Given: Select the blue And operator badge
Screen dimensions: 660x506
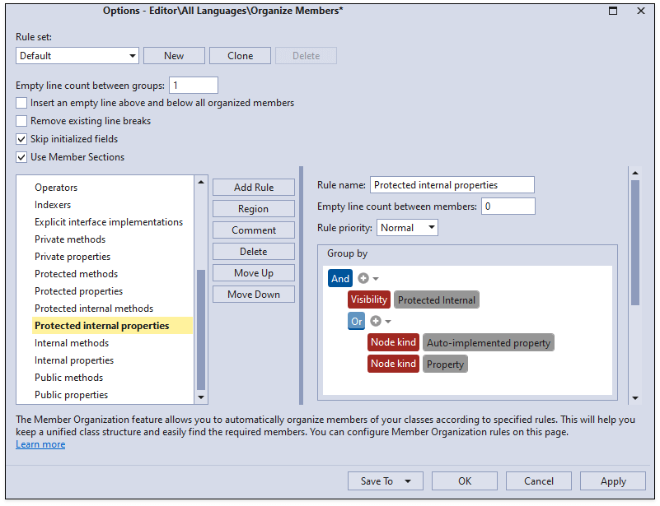Looking at the screenshot, I should tap(340, 278).
